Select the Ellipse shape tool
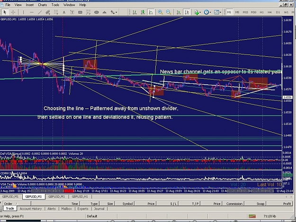This screenshot has width=296, height=222. pos(97,12)
